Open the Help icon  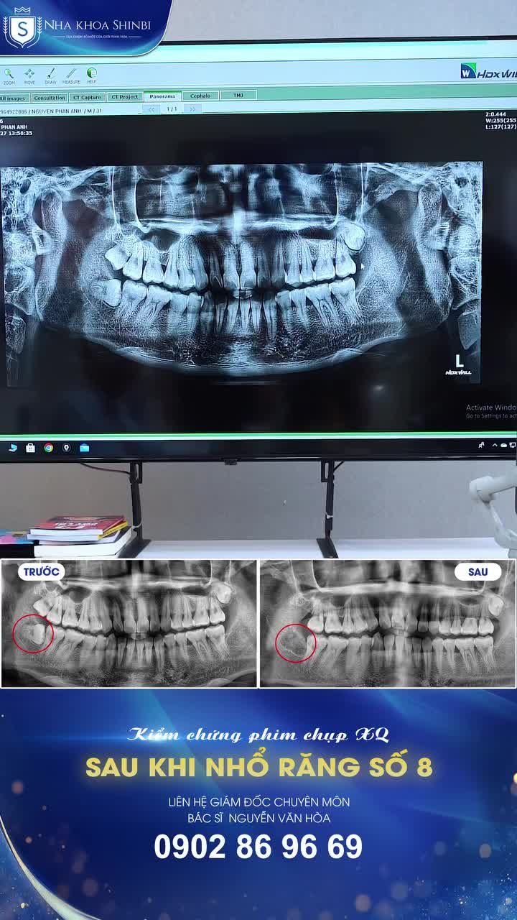tap(92, 75)
